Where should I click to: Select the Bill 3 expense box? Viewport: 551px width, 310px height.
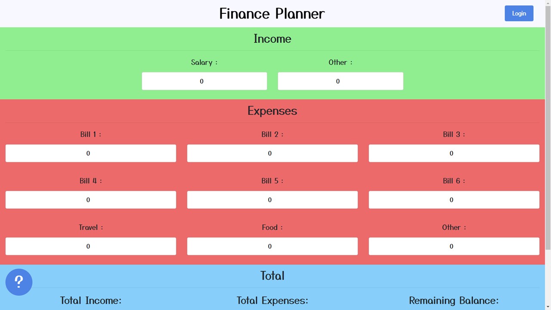coord(454,153)
